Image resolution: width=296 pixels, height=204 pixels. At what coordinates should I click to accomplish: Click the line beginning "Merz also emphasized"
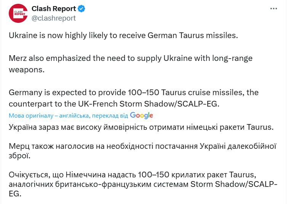click(x=130, y=59)
